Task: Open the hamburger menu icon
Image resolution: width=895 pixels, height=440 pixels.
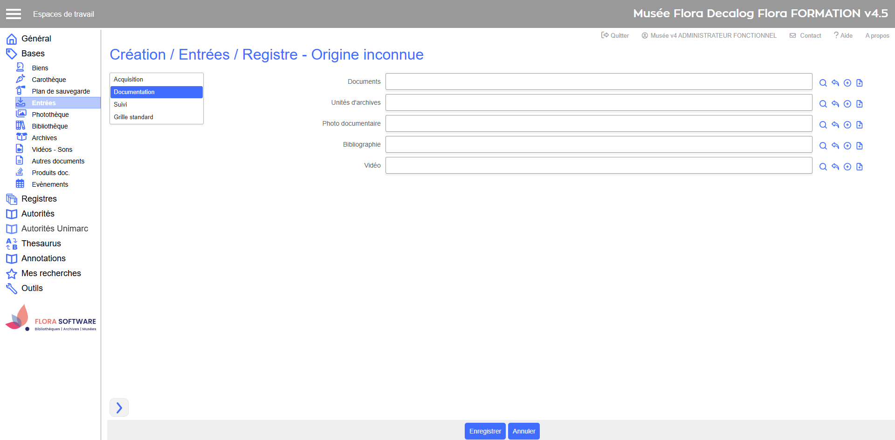Action: tap(14, 14)
